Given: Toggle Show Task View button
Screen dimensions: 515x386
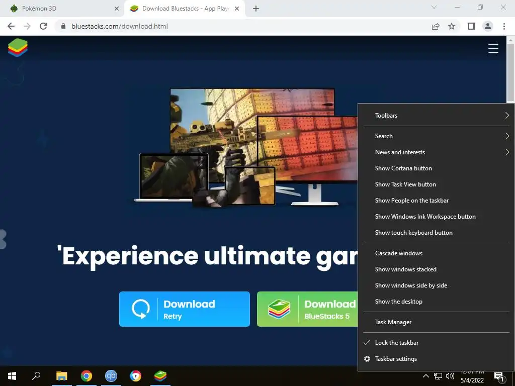Looking at the screenshot, I should tap(436, 184).
